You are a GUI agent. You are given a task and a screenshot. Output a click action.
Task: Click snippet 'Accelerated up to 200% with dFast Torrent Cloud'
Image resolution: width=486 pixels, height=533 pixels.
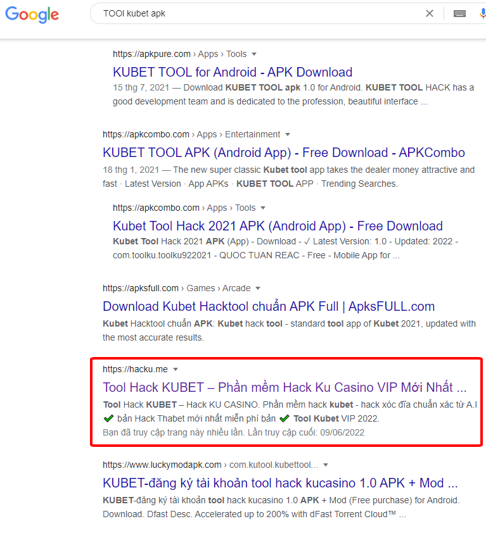click(x=295, y=514)
